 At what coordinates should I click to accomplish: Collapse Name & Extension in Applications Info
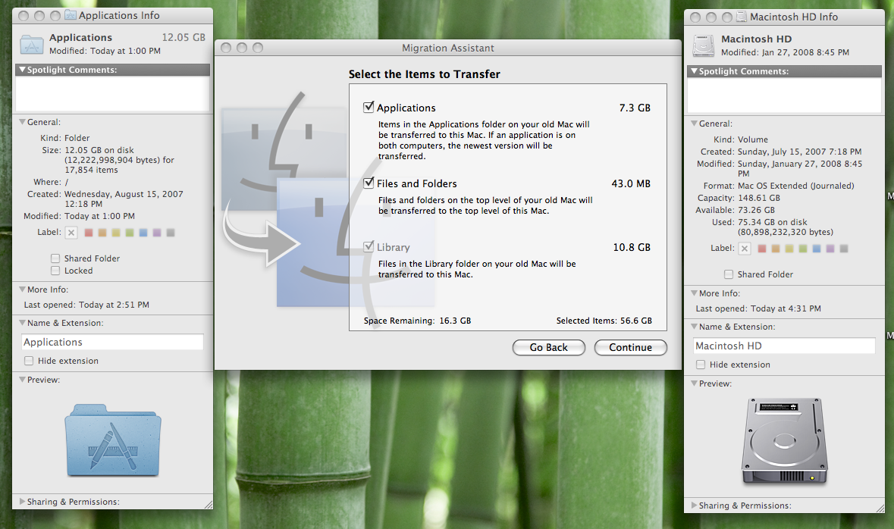pyautogui.click(x=22, y=323)
